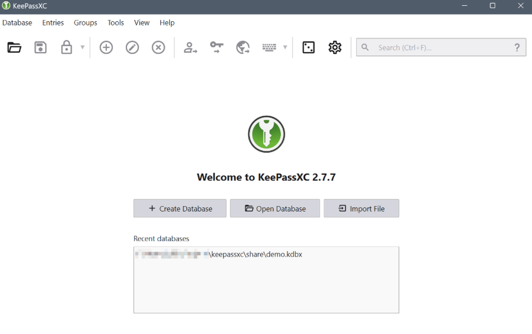
Task: Lock all databases with the padlock icon
Action: pos(66,47)
